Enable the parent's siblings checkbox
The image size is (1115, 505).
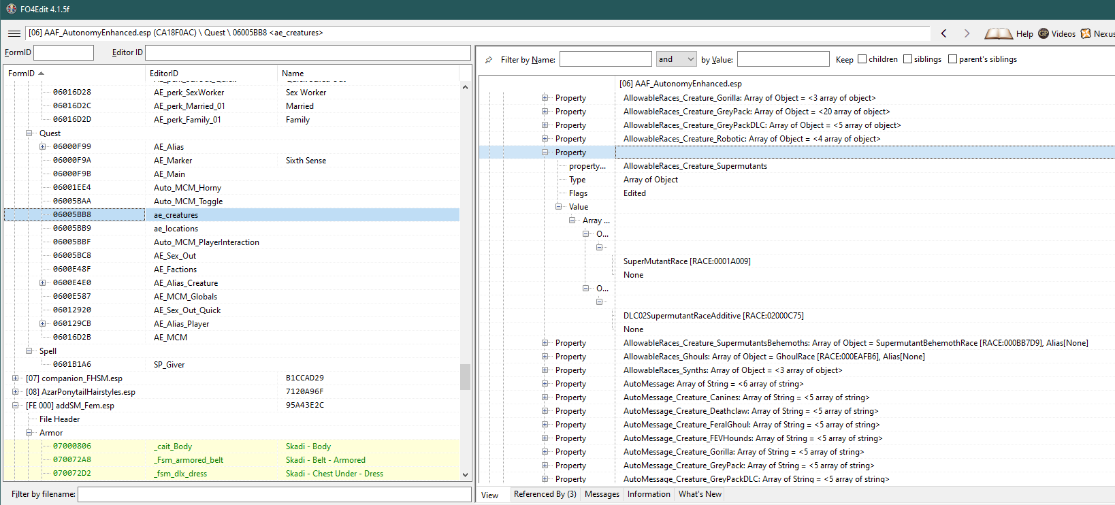pyautogui.click(x=952, y=59)
